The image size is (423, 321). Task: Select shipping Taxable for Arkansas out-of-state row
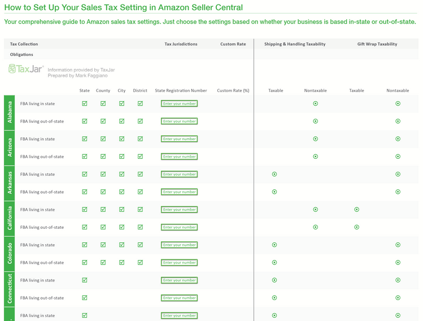(x=274, y=192)
